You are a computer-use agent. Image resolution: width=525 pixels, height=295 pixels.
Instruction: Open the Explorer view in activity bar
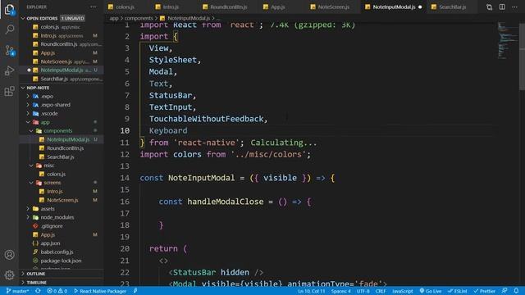pyautogui.click(x=9, y=10)
